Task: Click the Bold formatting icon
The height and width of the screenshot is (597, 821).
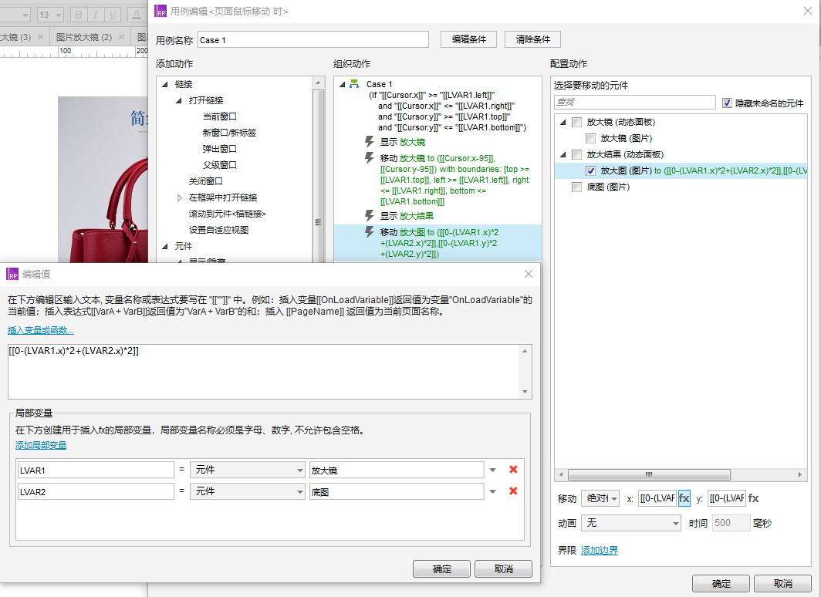Action: pos(78,15)
